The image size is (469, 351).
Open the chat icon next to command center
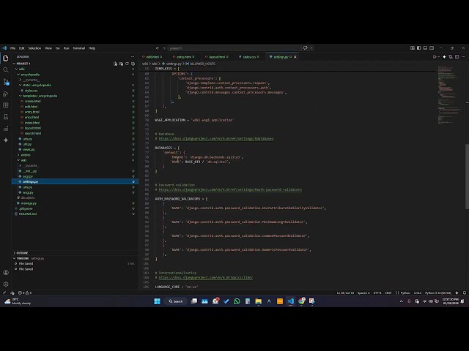pos(306,48)
